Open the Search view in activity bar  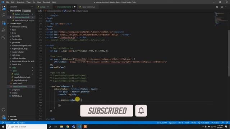click(3, 15)
